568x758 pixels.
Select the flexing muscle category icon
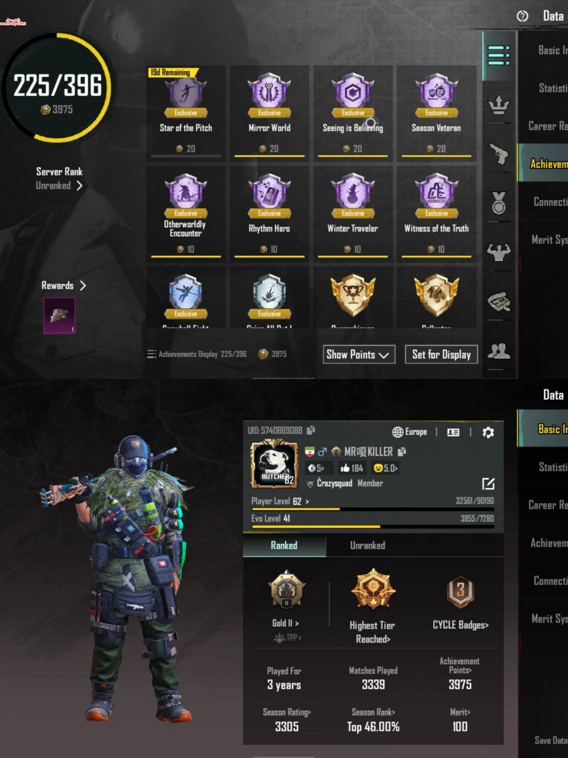pos(499,252)
